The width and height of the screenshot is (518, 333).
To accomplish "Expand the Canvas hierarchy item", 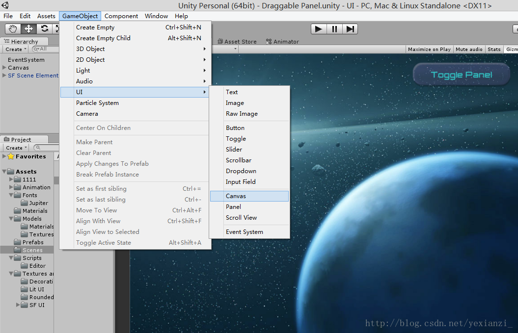I will point(4,67).
